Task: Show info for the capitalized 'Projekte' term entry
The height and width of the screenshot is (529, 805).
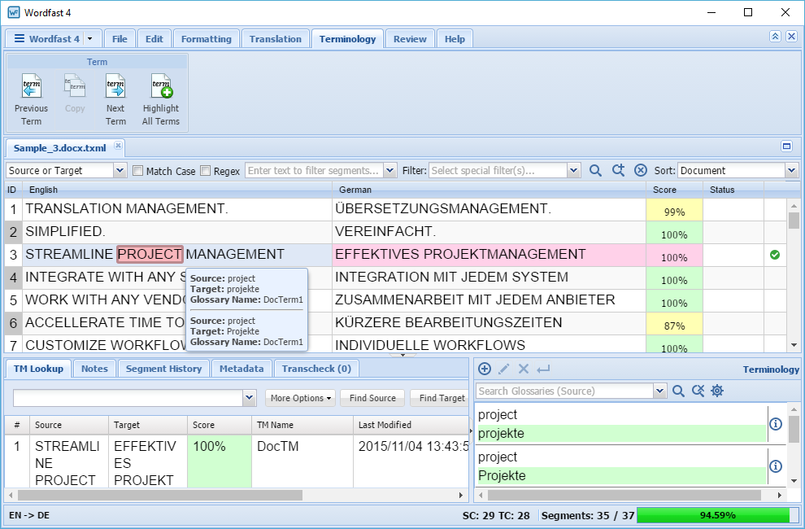Action: click(776, 466)
